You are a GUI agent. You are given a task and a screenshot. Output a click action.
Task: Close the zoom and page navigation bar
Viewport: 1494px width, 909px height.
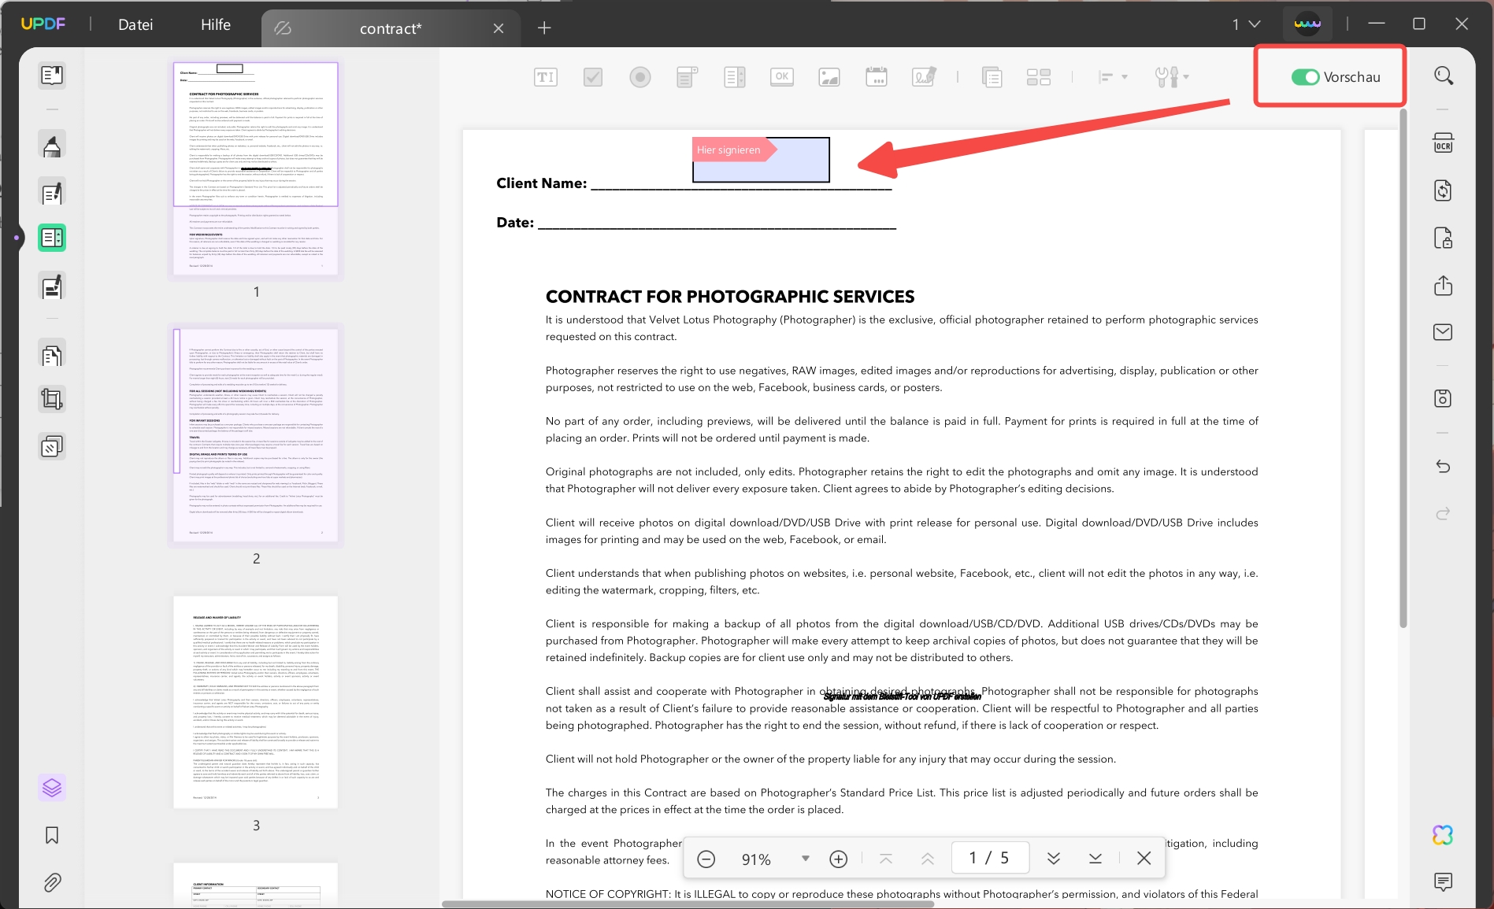coord(1144,859)
